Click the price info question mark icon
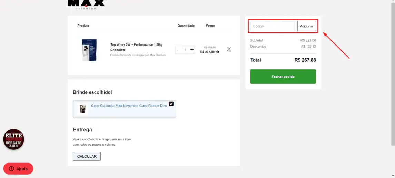 pyautogui.click(x=218, y=52)
